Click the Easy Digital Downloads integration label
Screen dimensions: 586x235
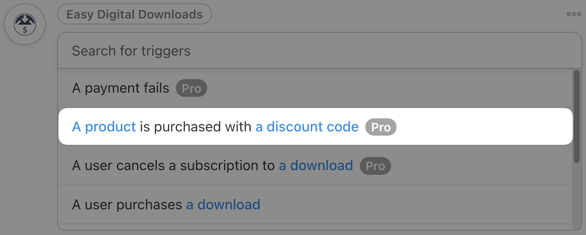(134, 15)
